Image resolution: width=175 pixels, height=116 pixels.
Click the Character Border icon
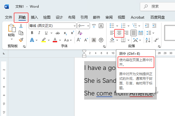[x=101, y=26]
